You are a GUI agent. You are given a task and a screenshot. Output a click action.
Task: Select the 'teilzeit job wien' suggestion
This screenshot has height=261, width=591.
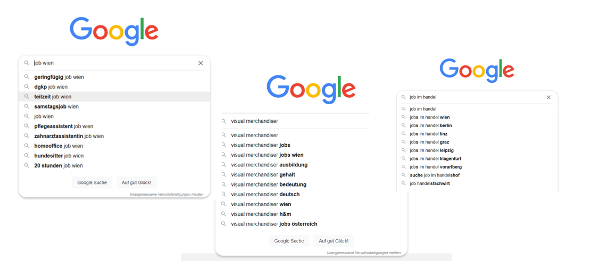[x=53, y=97]
